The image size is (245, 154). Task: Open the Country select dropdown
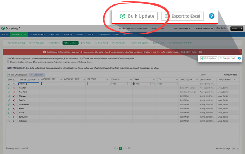(122, 84)
